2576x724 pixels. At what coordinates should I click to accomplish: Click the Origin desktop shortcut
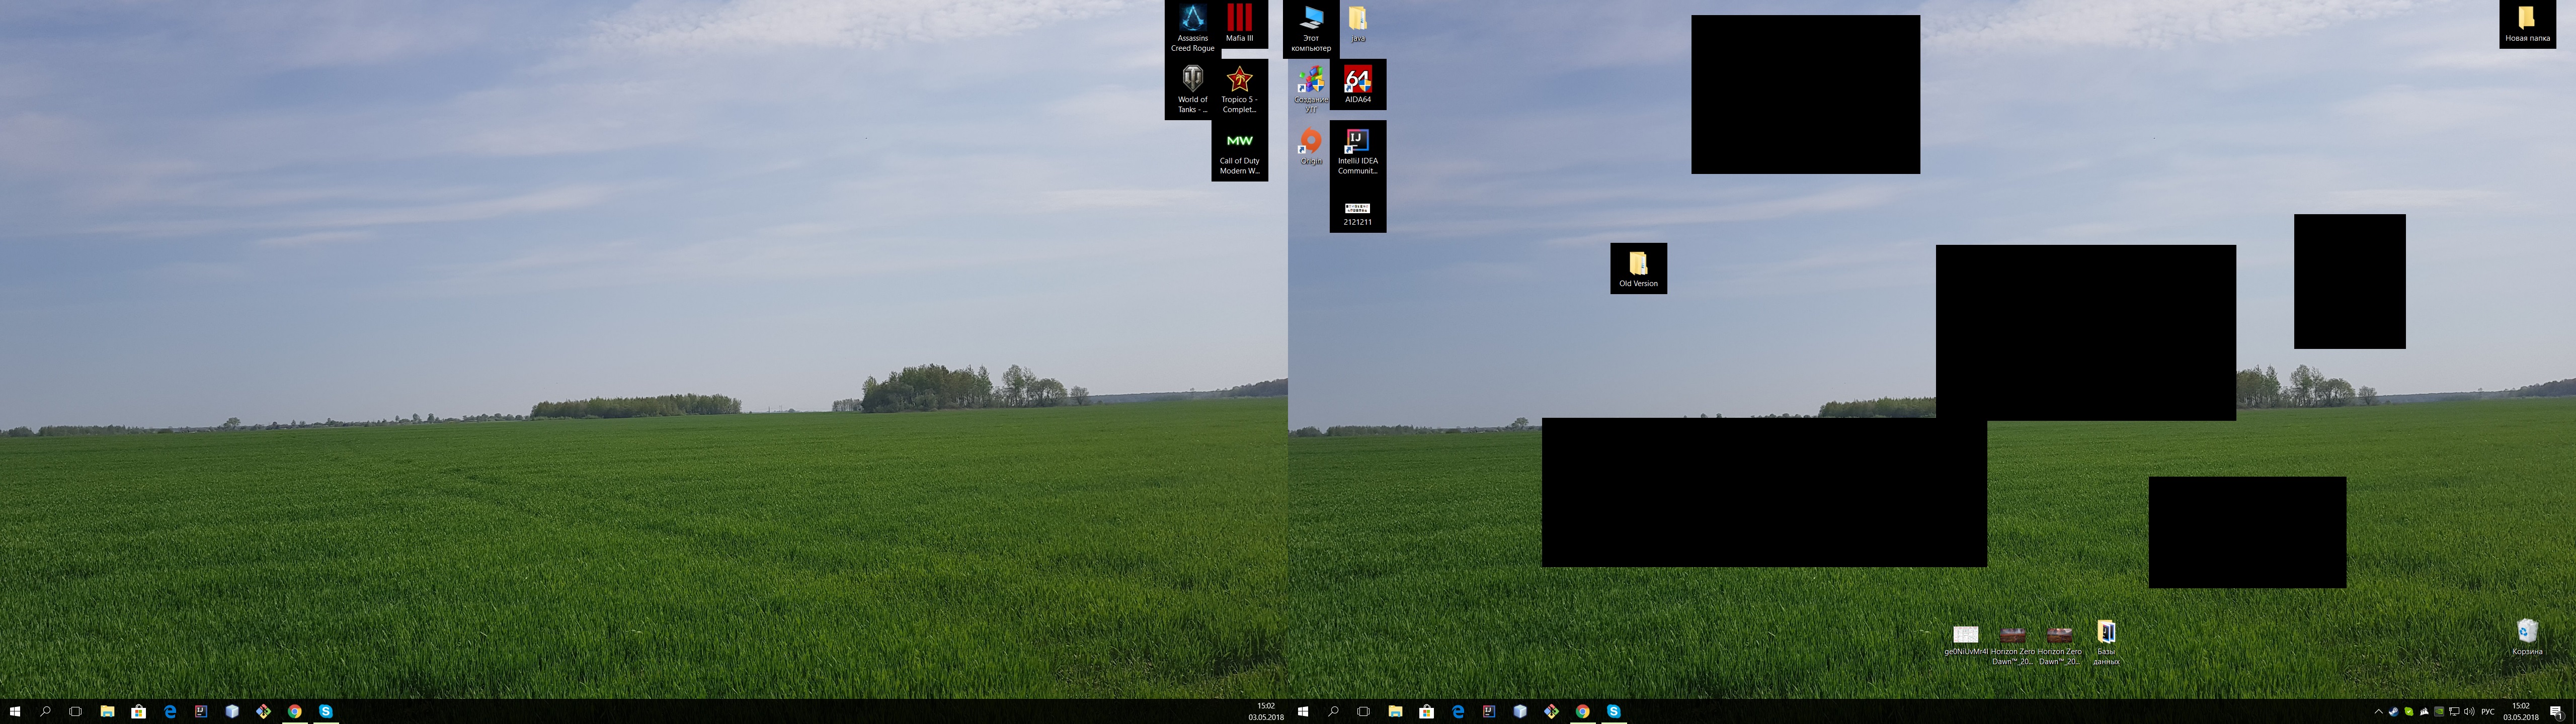click(x=1310, y=145)
